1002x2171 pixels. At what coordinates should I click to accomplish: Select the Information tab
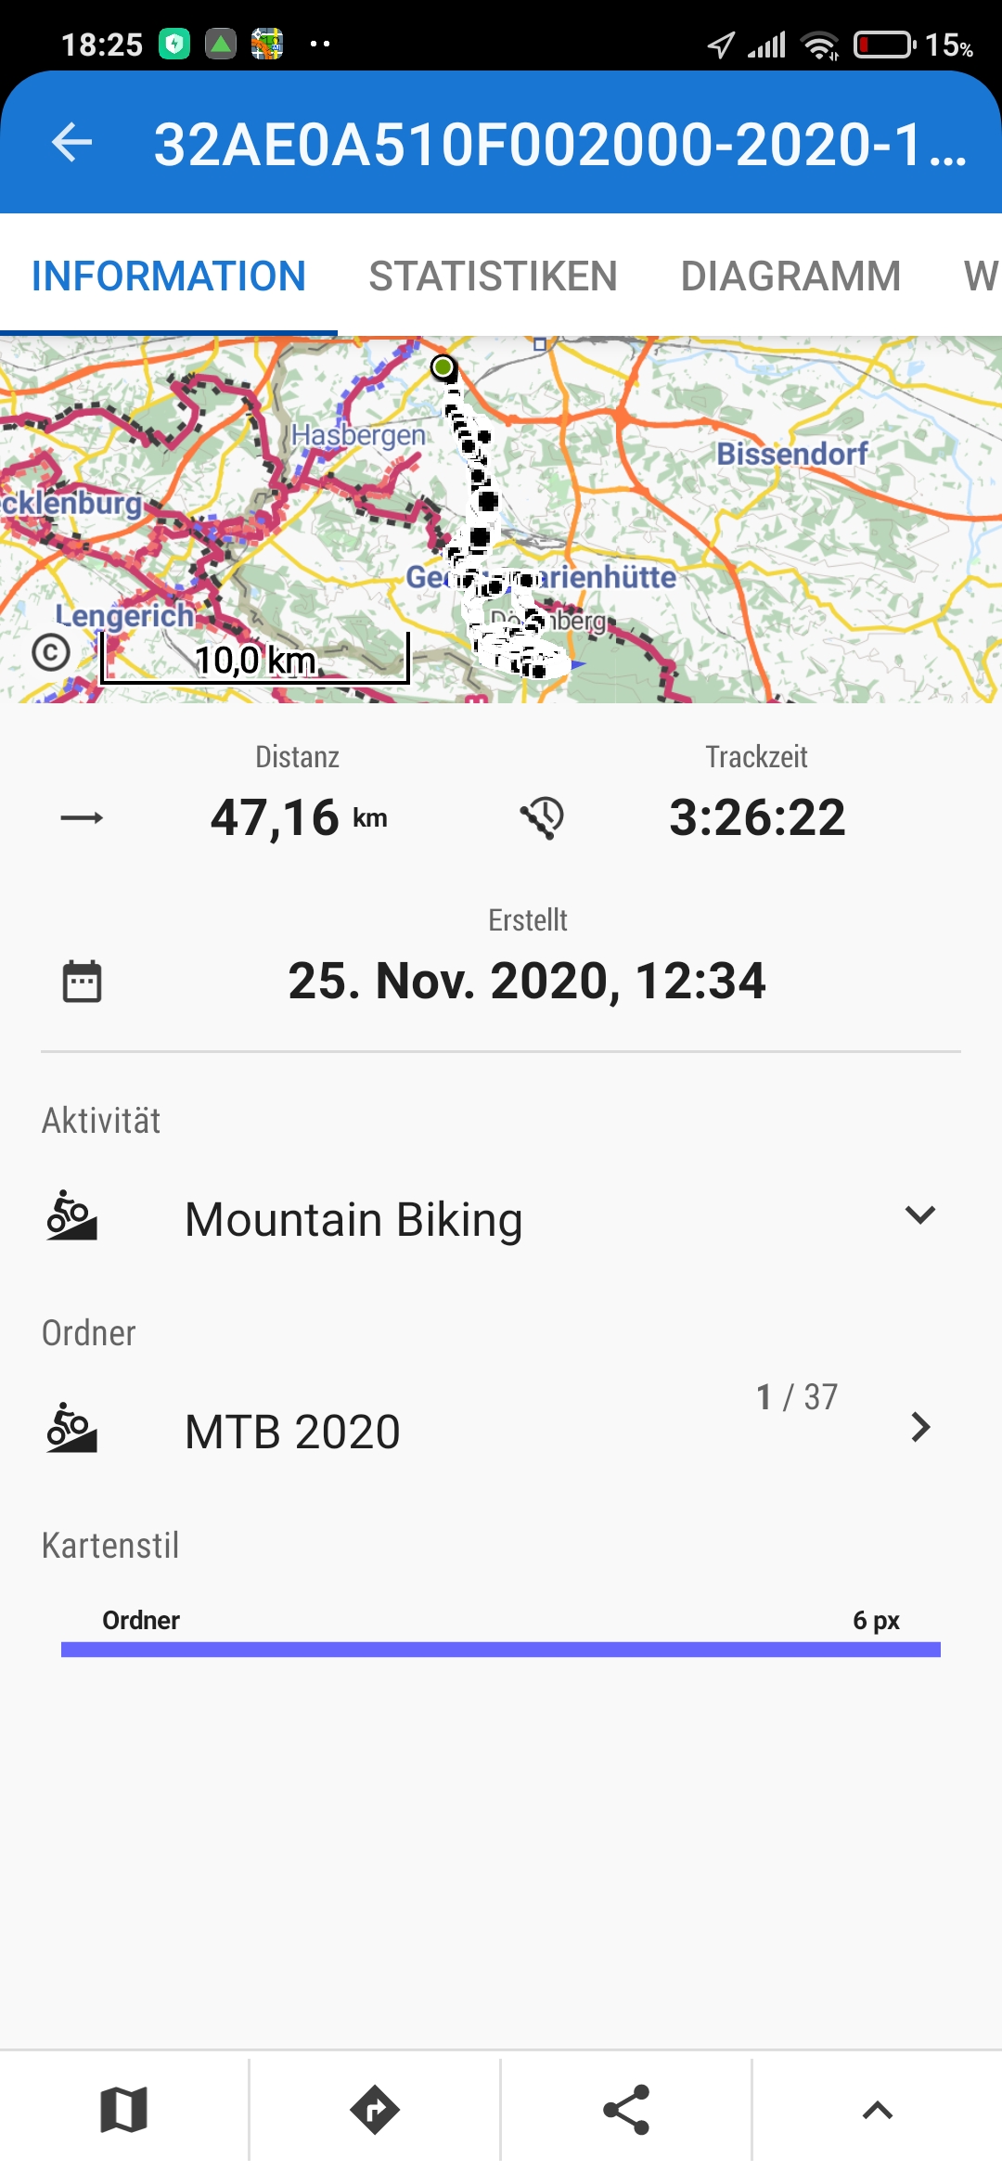click(168, 276)
